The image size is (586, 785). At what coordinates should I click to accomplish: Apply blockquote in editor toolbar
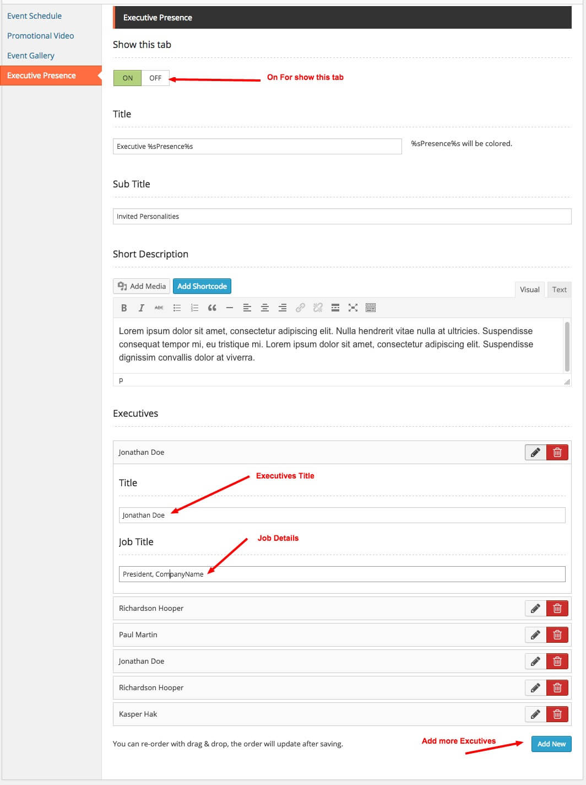(212, 308)
